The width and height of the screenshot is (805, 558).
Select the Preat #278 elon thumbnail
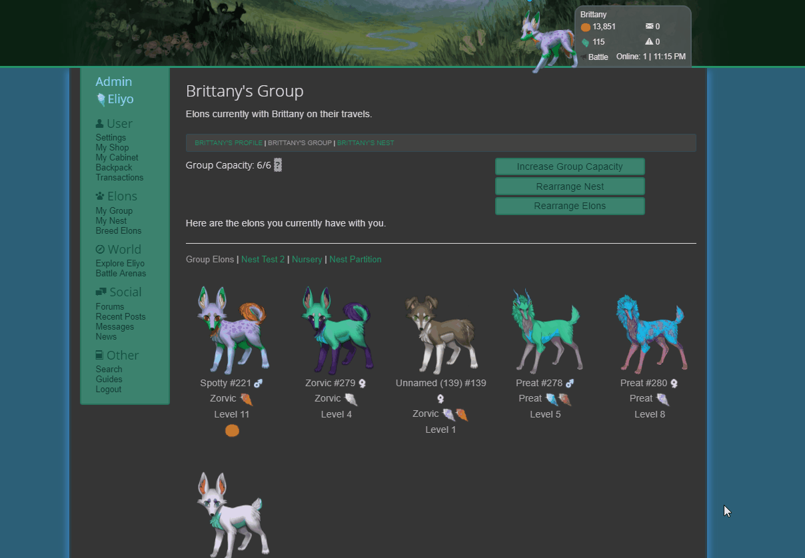pos(545,331)
